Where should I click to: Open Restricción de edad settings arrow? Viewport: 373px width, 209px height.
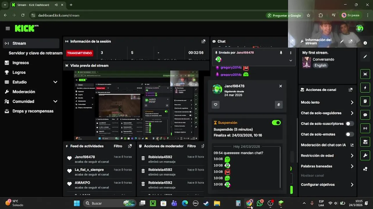coord(352,156)
